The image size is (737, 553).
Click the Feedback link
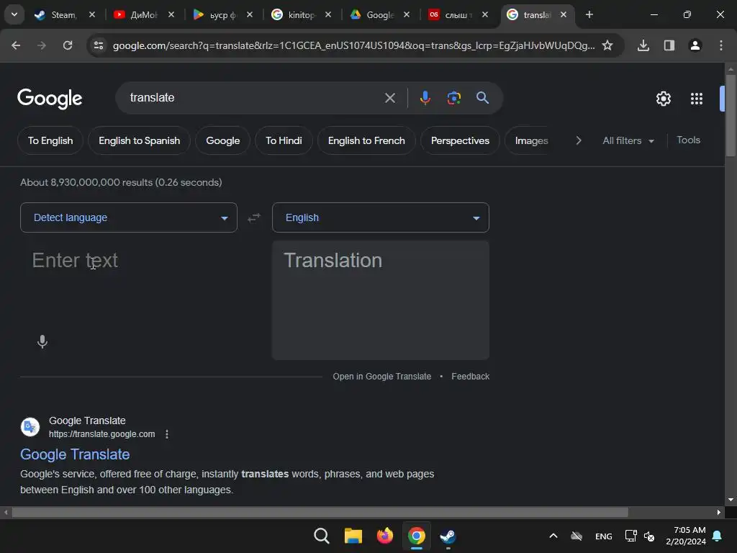click(x=471, y=376)
